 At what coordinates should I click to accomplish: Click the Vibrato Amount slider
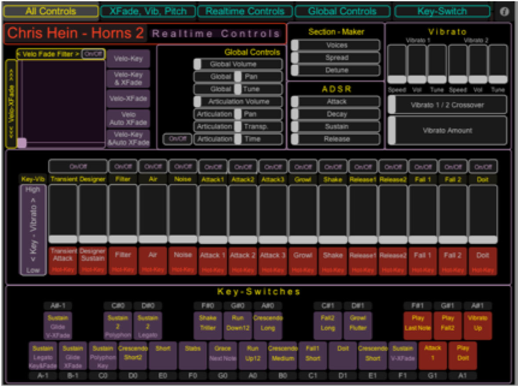click(447, 130)
